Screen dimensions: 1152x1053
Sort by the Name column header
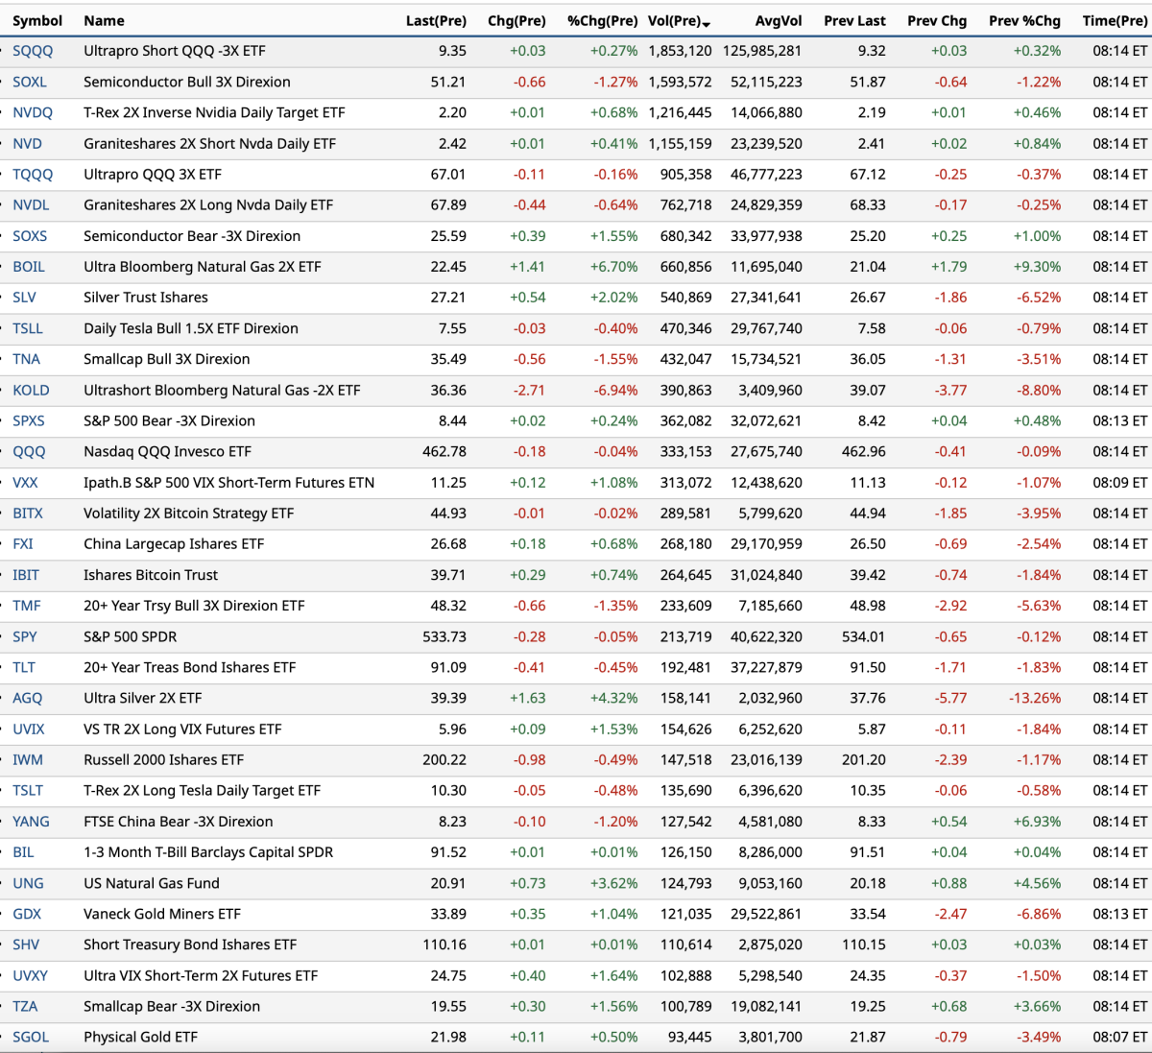click(x=104, y=21)
